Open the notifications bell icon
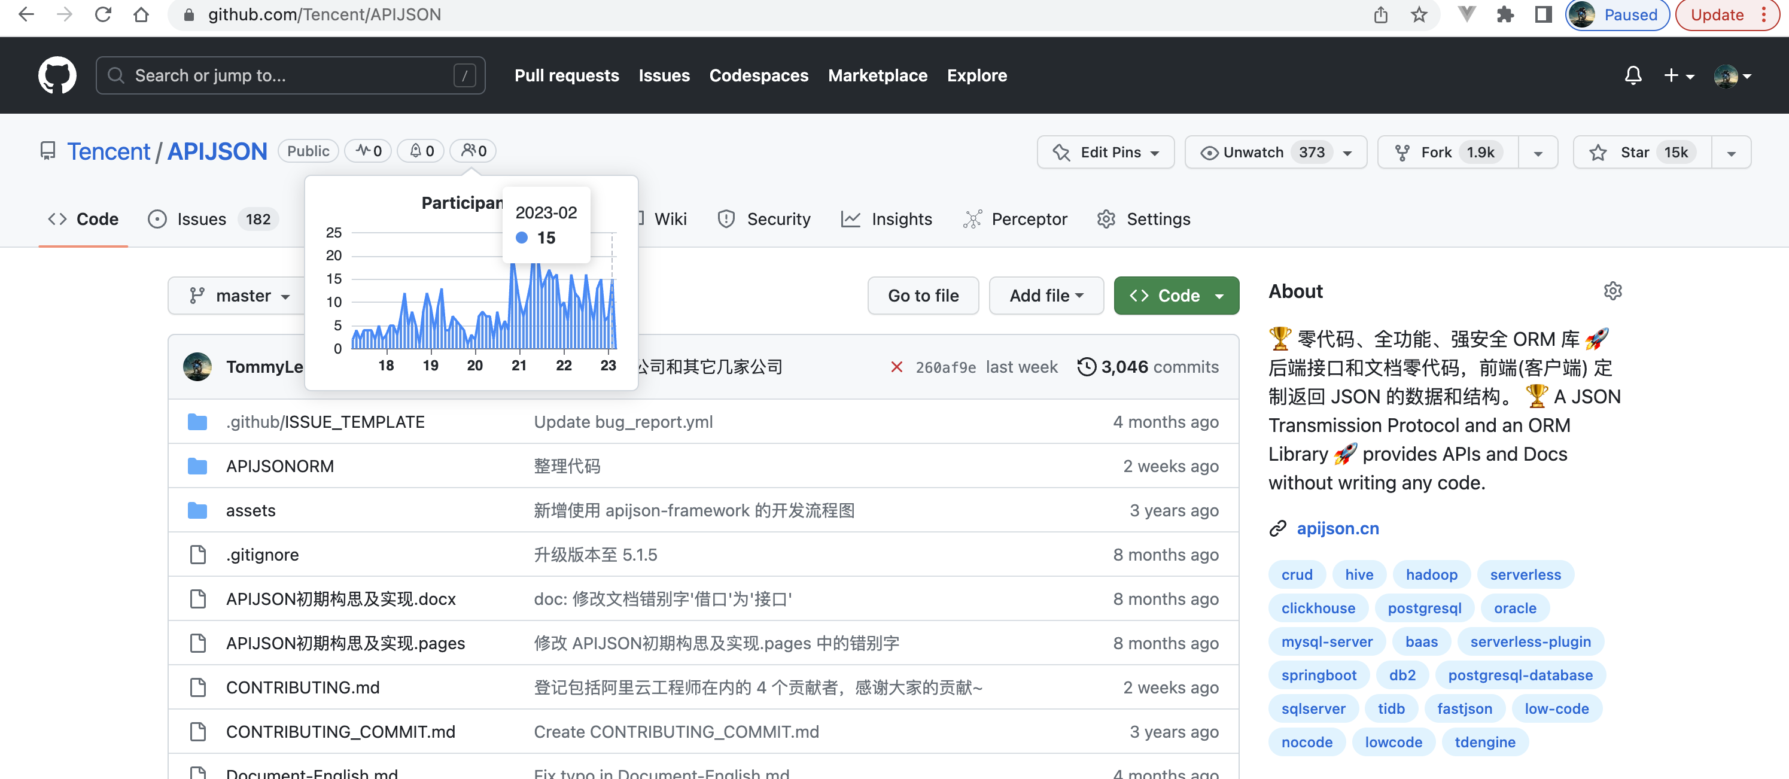Viewport: 1789px width, 779px height. [x=1633, y=75]
